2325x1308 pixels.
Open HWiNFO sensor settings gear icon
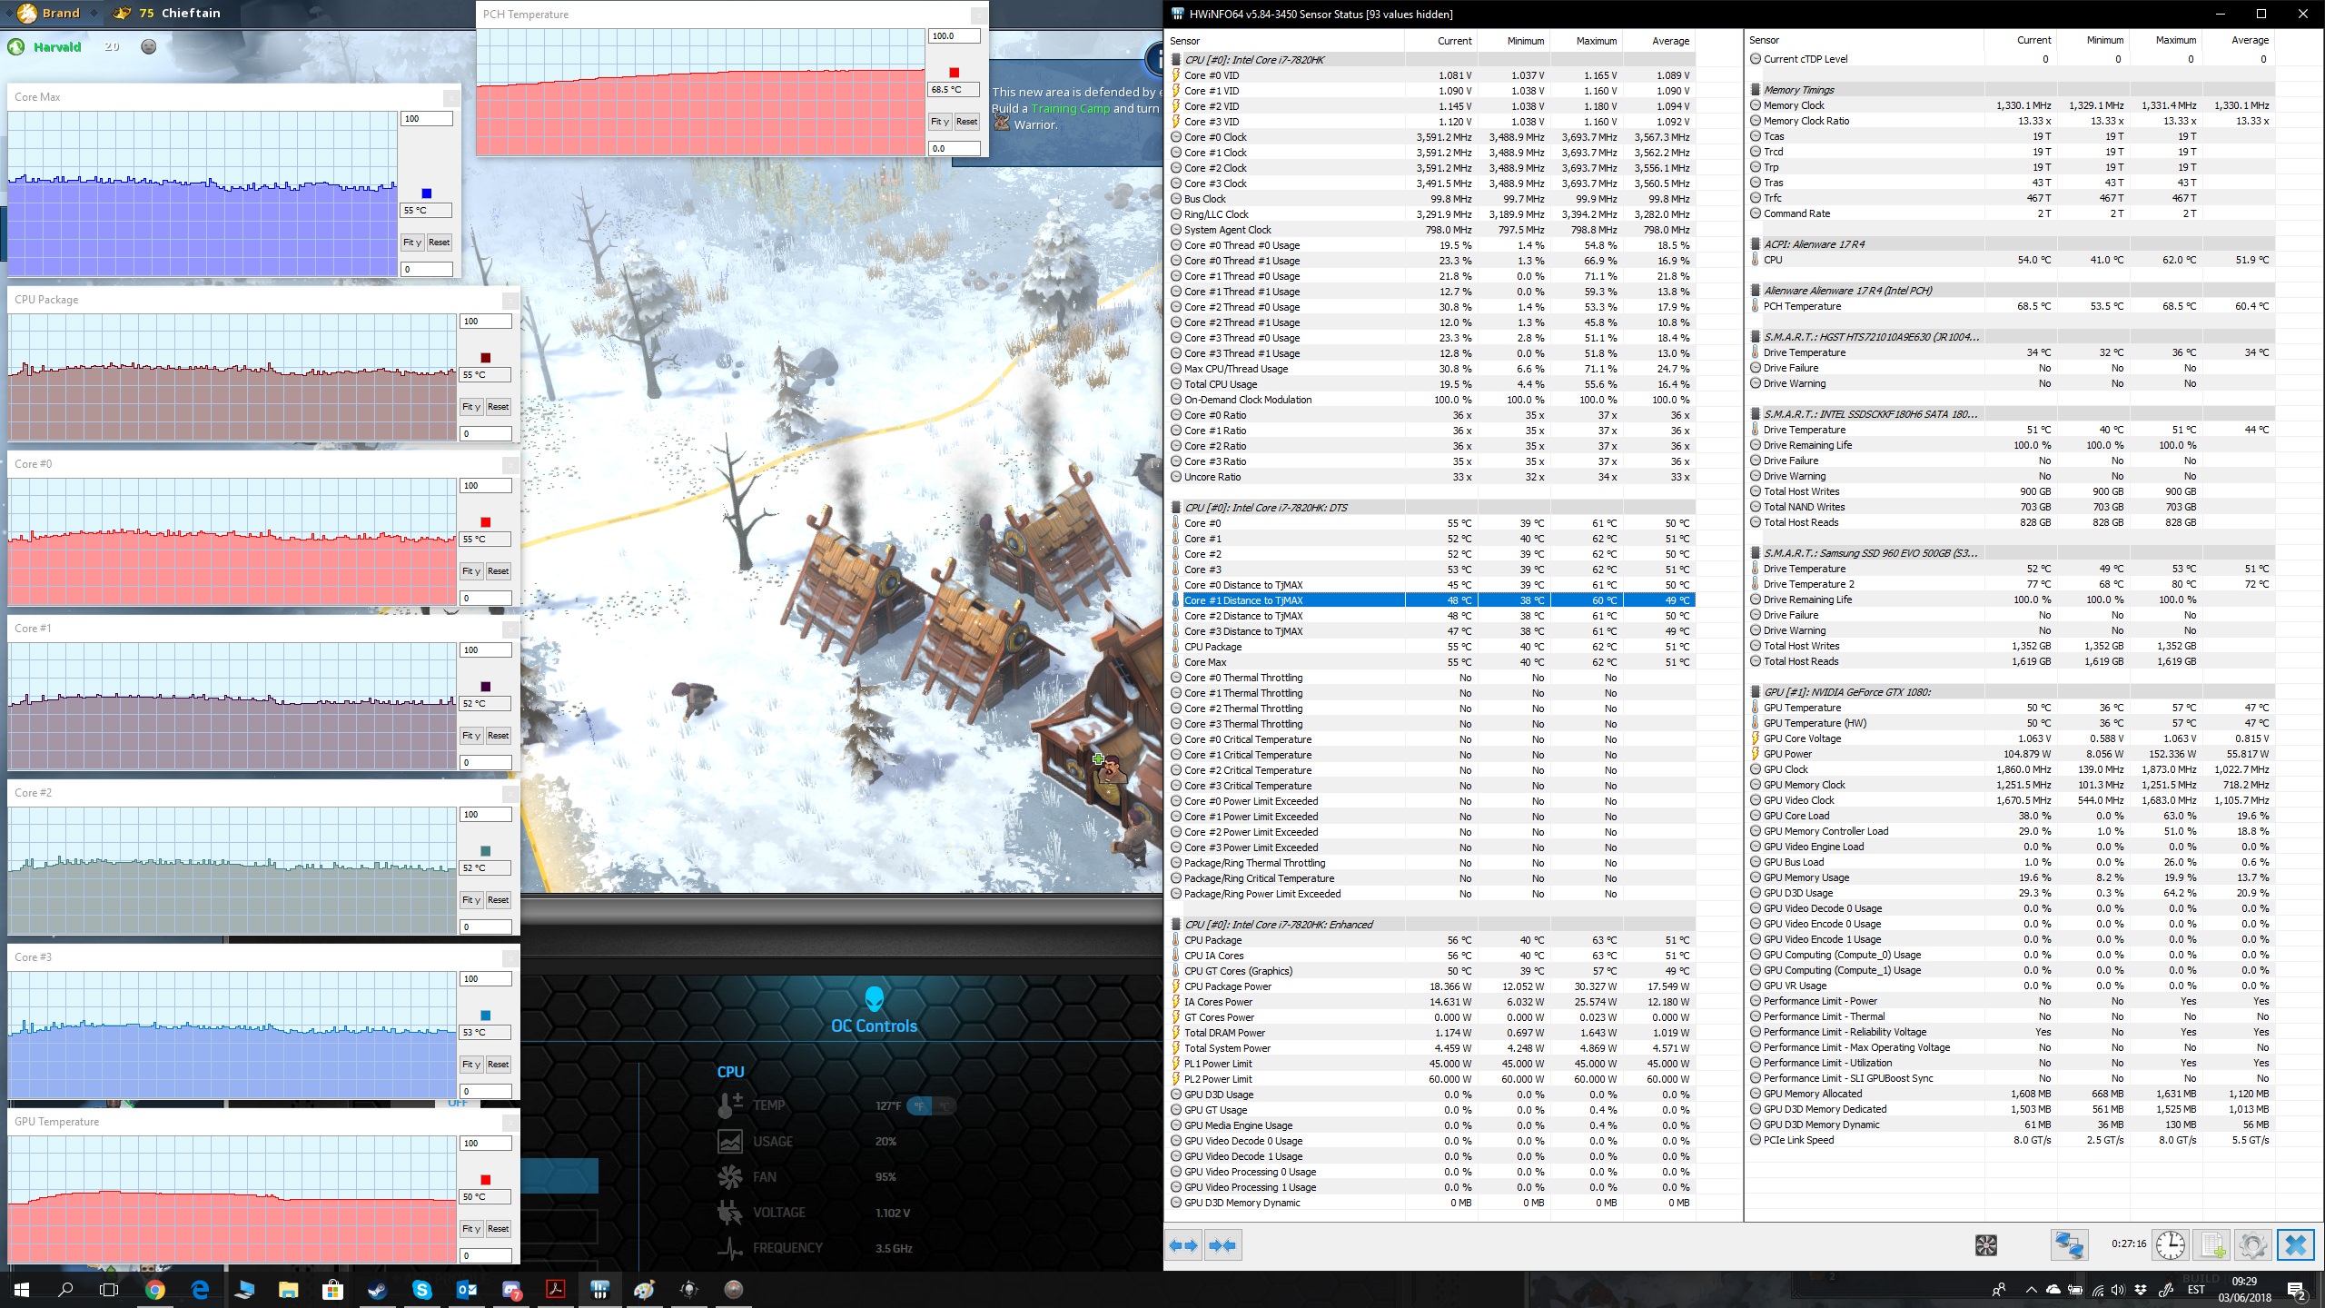tap(2252, 1245)
